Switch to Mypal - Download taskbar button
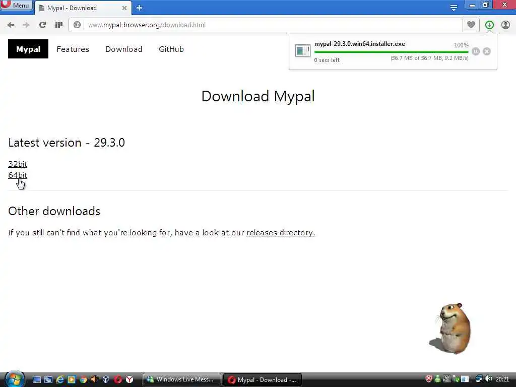Viewport: 516px width, 387px height. tap(262, 380)
